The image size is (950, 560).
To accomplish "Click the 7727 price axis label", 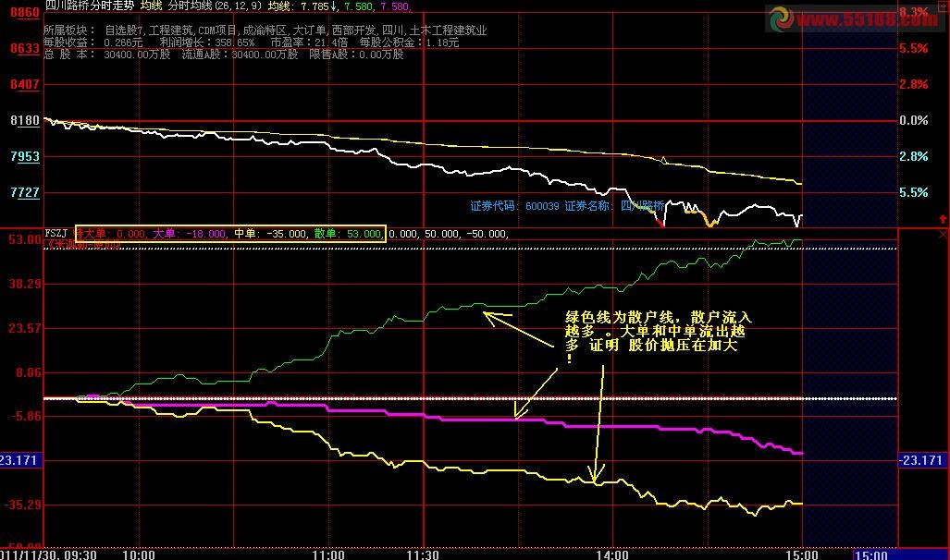I will (25, 192).
